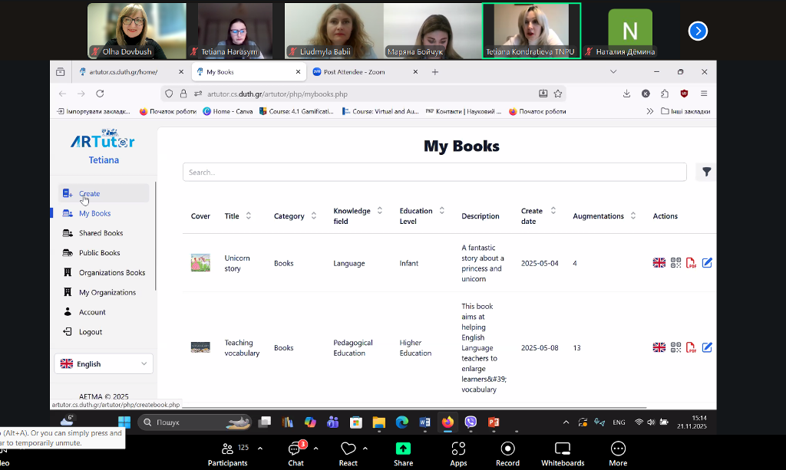Screen dimensions: 786x470
Task: Expand the Participants options arrow
Action: [x=260, y=449]
